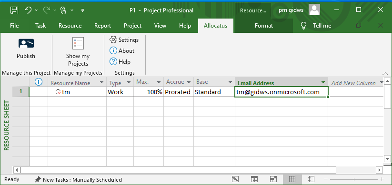The height and width of the screenshot is (185, 392).
Task: Click the tm resource indicator icon
Action: [58, 92]
